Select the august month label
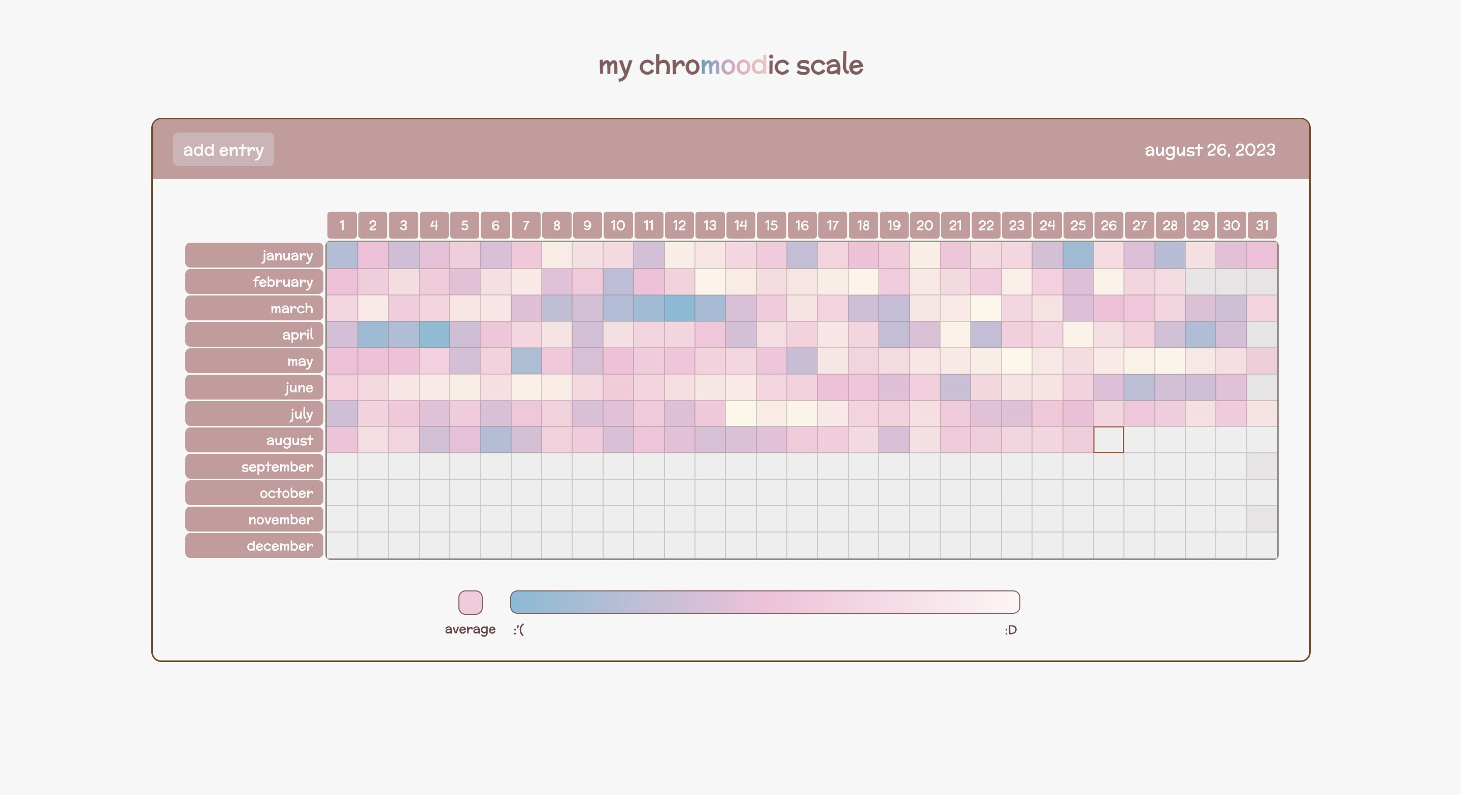 254,440
